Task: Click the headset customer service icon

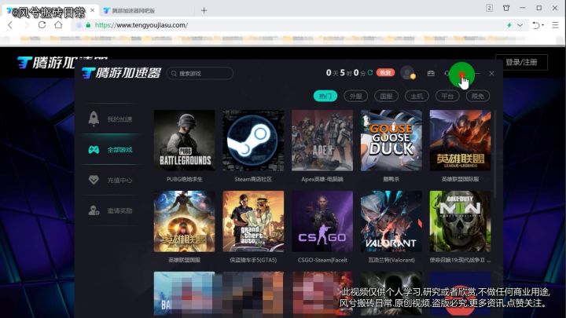Action: tap(447, 73)
